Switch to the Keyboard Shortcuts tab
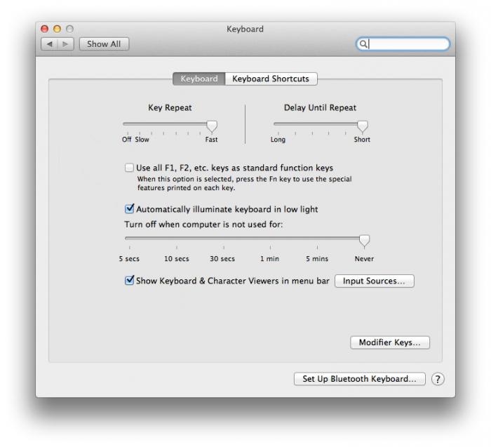Viewport: 491px width, 447px height. point(271,79)
